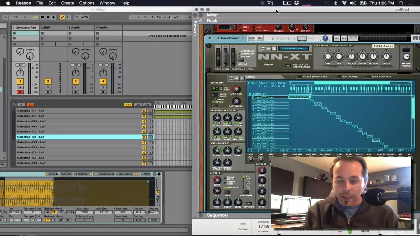This screenshot has height=236, width=420.
Task: Click the Link button in Sampler
Action: click(x=70, y=212)
